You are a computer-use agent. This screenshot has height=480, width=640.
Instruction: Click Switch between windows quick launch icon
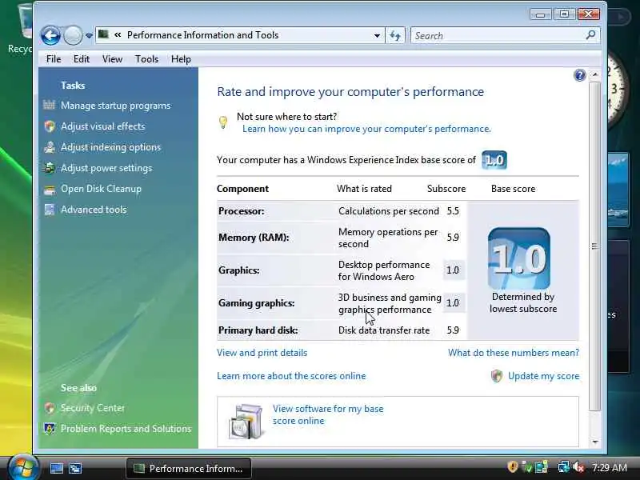click(75, 469)
